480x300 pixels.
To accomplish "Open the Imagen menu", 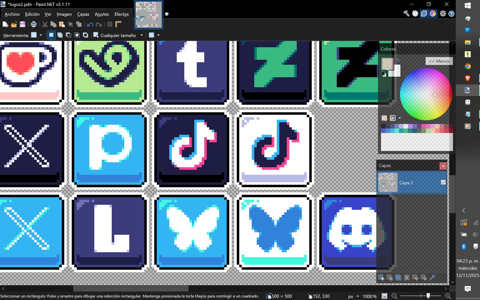I will click(64, 14).
